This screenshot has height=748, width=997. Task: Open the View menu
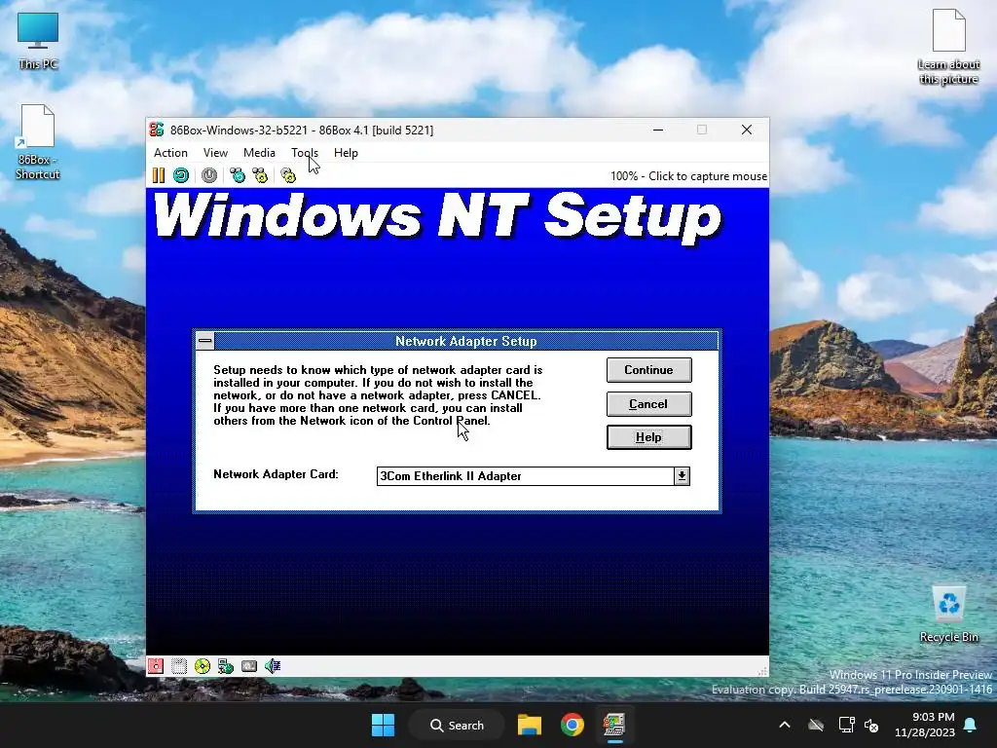coord(215,153)
